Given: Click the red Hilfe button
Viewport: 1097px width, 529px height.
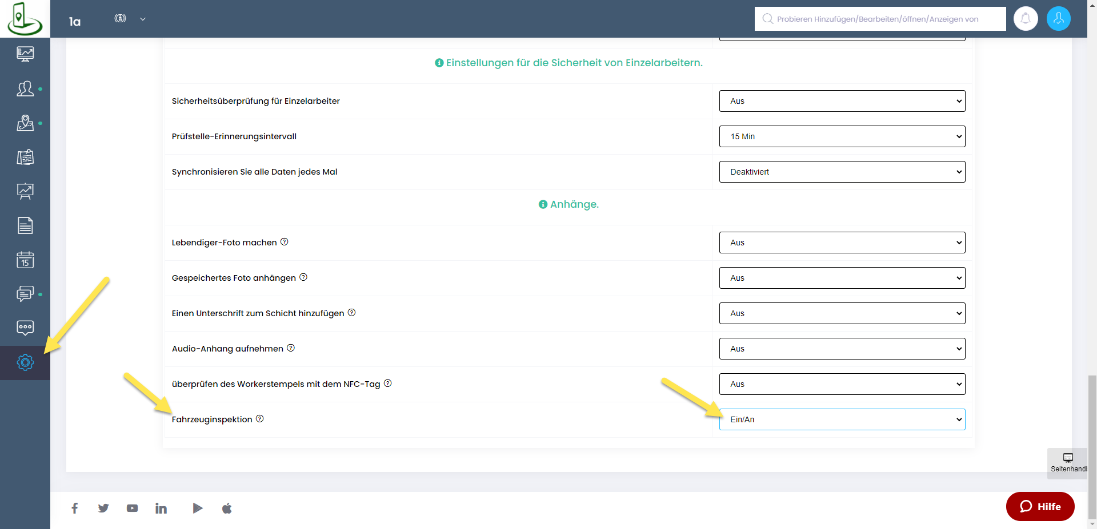Looking at the screenshot, I should tap(1040, 506).
